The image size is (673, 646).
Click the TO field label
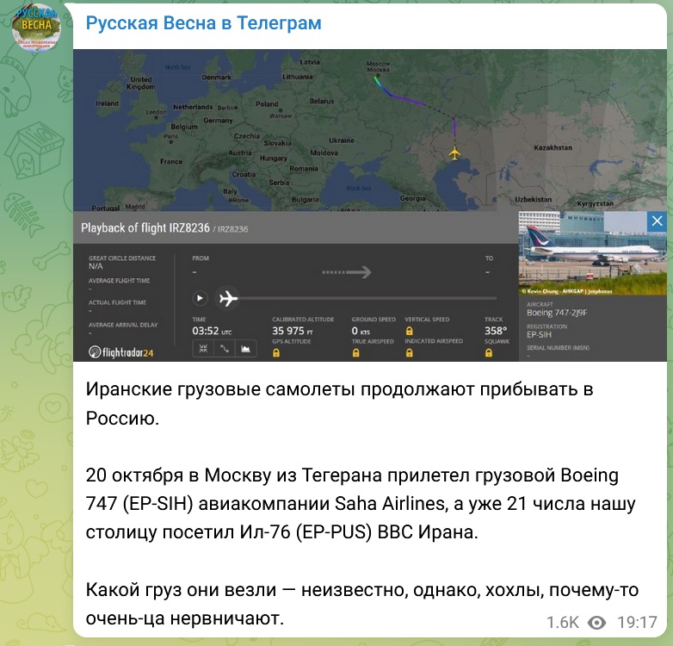[x=489, y=258]
